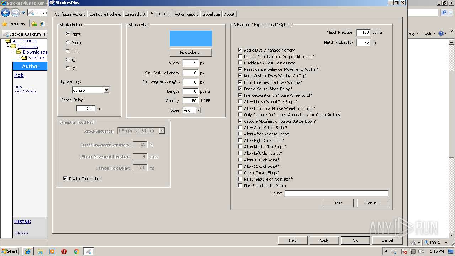The image size is (455, 256).
Task: Open the Internet Explorer help icon
Action: pos(441,33)
